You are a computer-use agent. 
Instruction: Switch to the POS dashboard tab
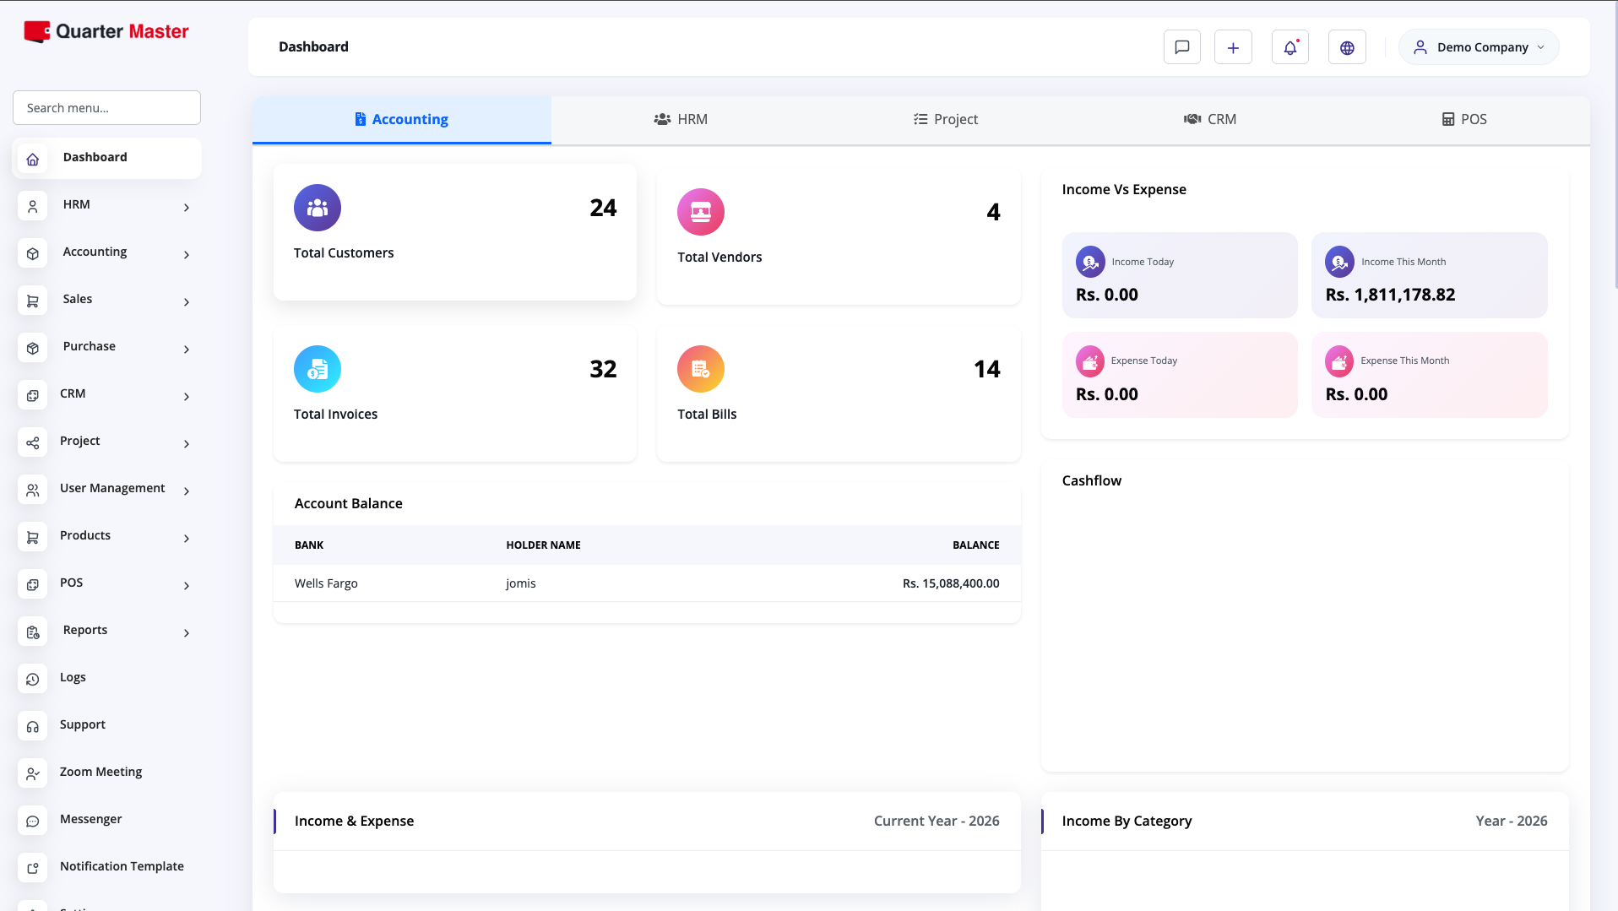[1463, 120]
